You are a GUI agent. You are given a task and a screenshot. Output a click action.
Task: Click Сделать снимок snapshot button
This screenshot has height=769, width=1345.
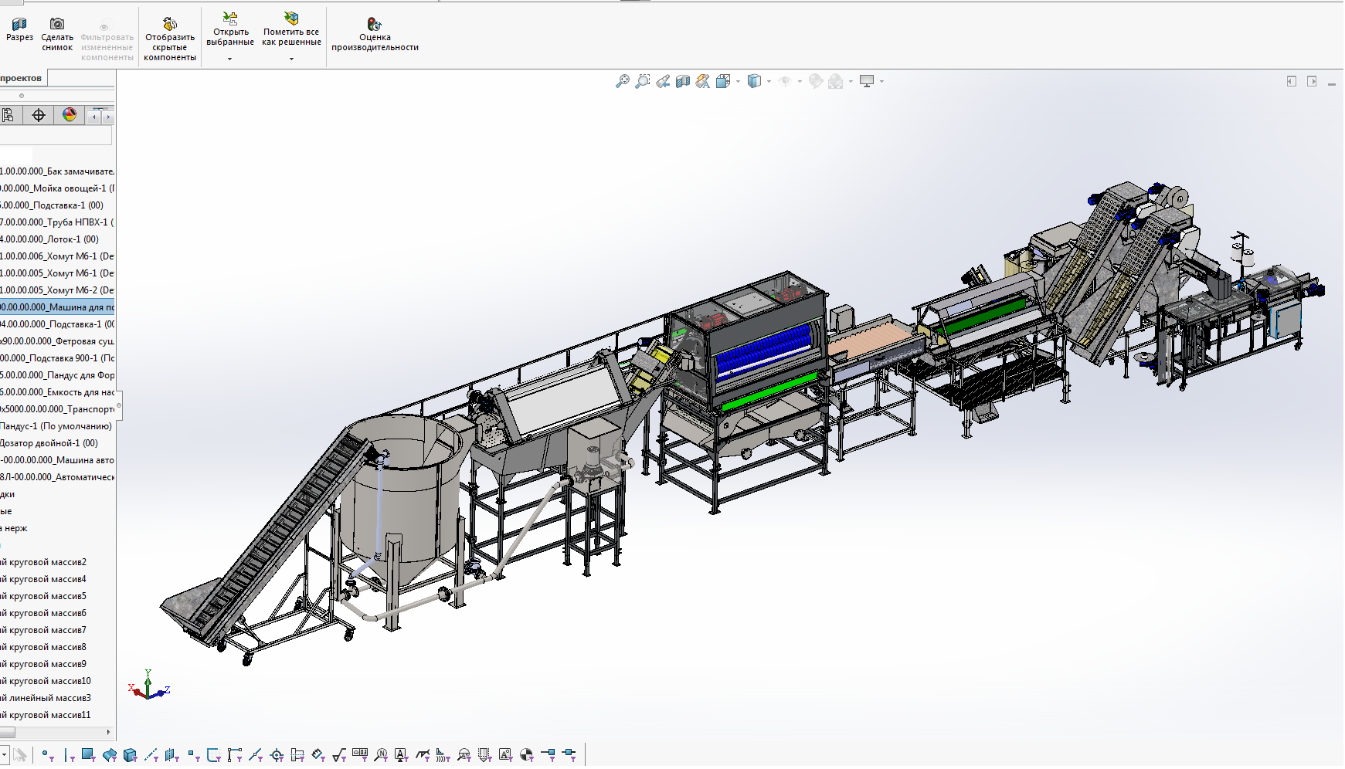click(x=57, y=35)
